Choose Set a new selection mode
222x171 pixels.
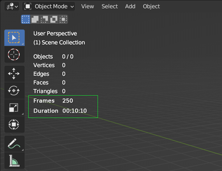click(x=26, y=19)
